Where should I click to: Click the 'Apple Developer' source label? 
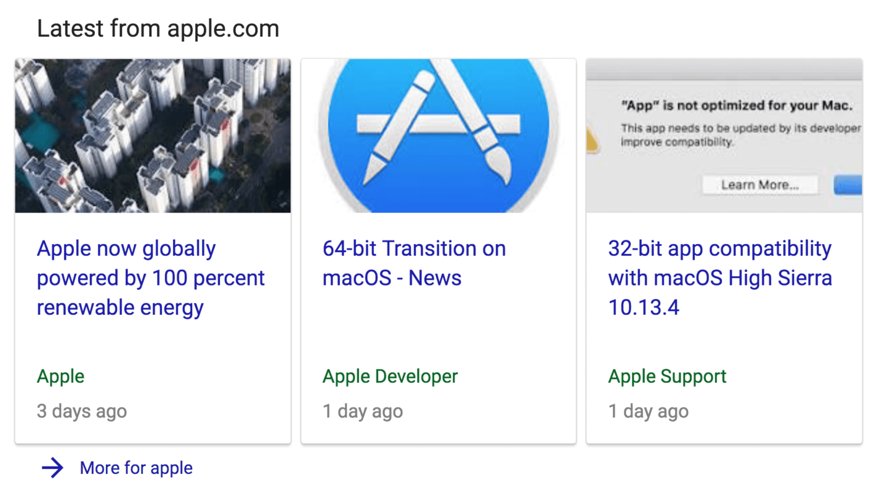coord(390,376)
